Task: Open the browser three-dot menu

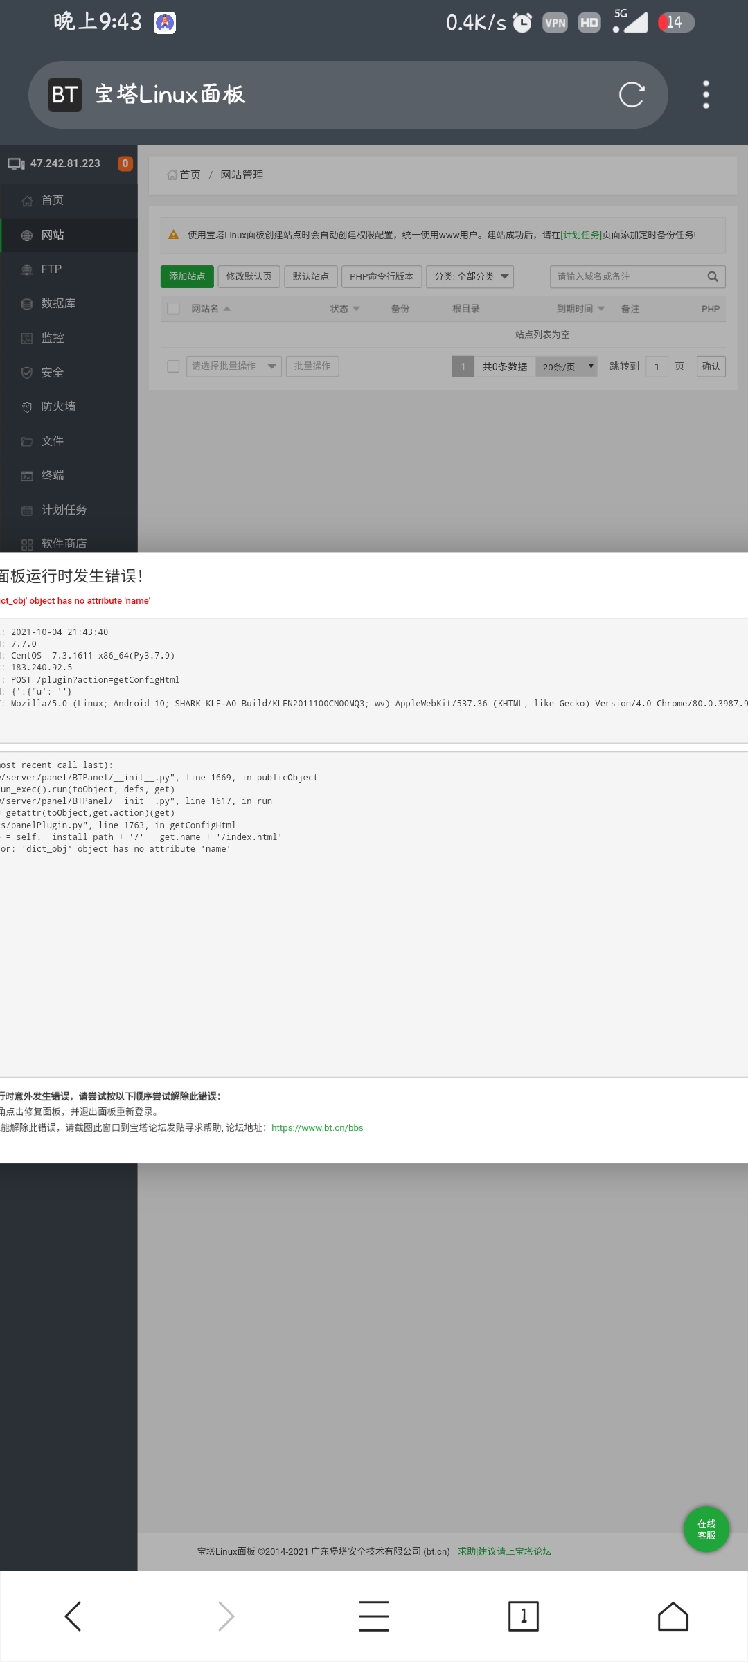Action: coord(706,95)
